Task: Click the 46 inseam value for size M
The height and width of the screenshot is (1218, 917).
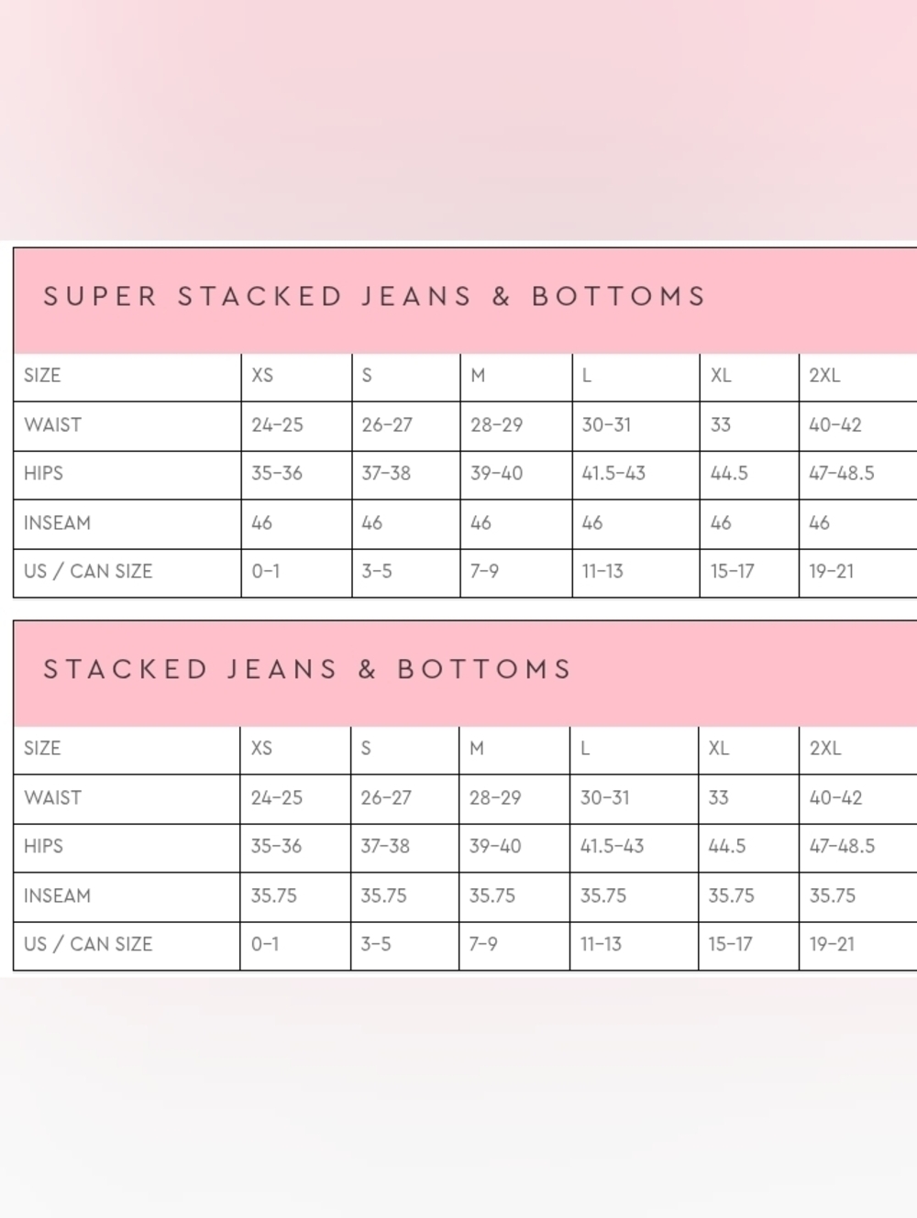Action: 481,523
